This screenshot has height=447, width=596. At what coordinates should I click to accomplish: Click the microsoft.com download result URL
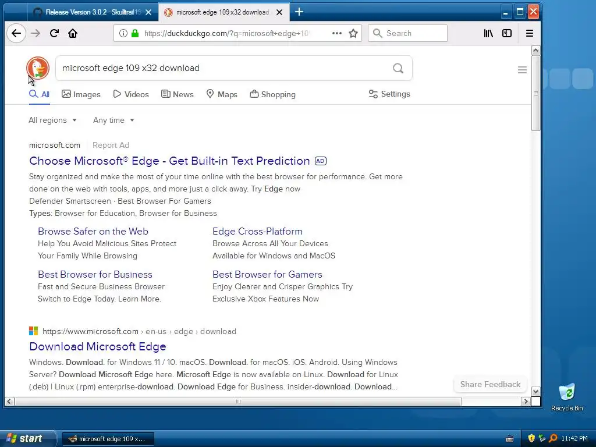coord(139,331)
